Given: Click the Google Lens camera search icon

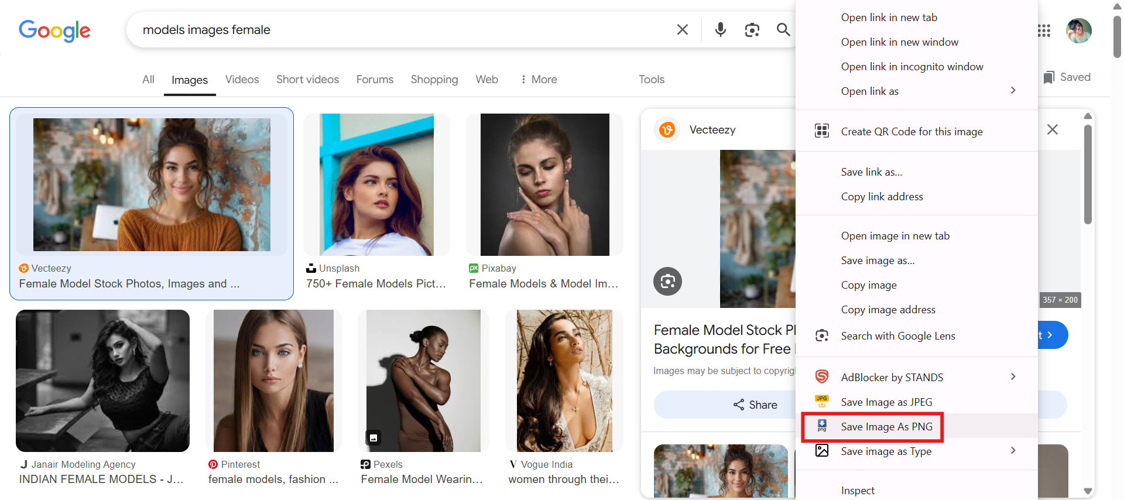Looking at the screenshot, I should tap(752, 29).
